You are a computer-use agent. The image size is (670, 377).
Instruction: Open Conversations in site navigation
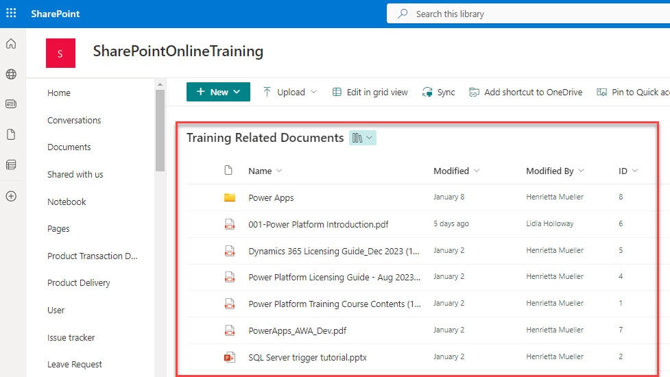pyautogui.click(x=74, y=120)
